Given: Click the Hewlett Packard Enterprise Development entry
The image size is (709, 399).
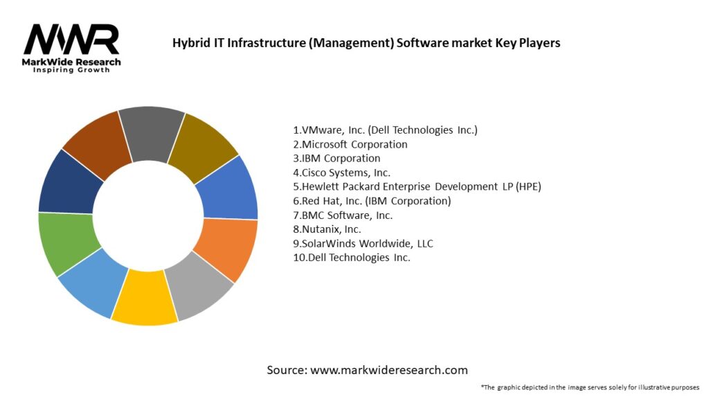Looking at the screenshot, I should [x=417, y=187].
